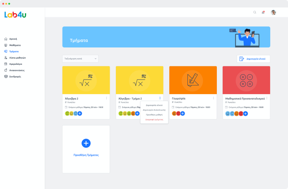Image resolution: width=288 pixels, height=189 pixels.
Task: Click the Δημιουργία υλικού button
Action: 253,59
